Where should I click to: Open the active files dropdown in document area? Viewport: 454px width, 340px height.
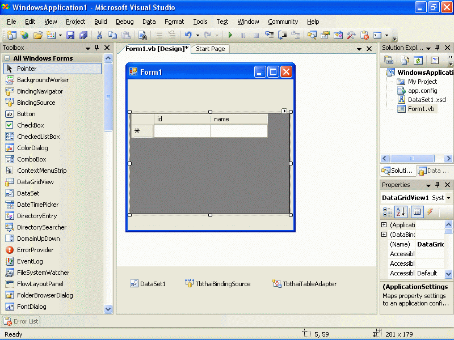click(x=359, y=49)
